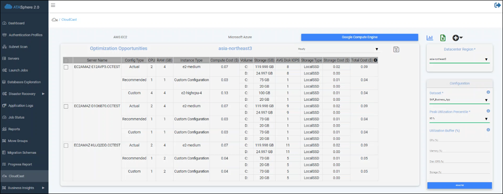The height and width of the screenshot is (194, 503).
Task: Expand the Peak Utilization Percentile dropdown
Action: point(459,119)
